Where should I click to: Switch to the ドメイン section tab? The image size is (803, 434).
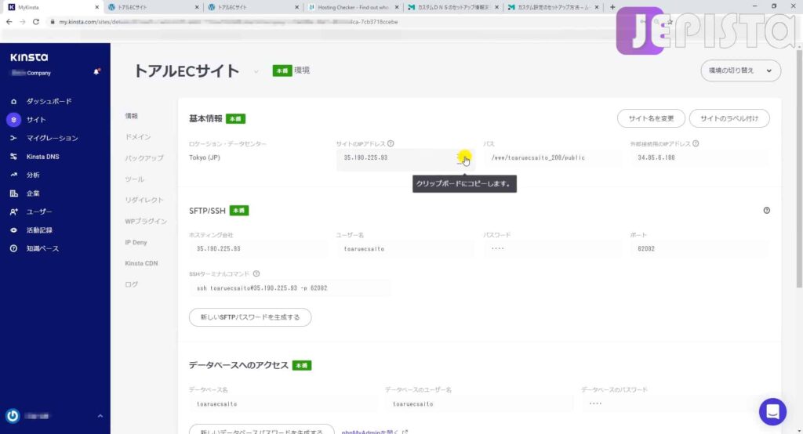[x=138, y=137]
